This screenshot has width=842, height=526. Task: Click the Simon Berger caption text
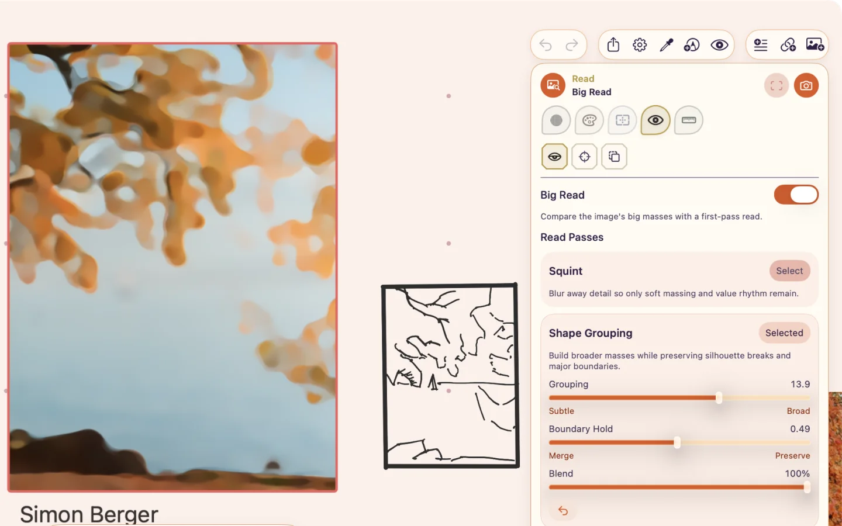89,514
